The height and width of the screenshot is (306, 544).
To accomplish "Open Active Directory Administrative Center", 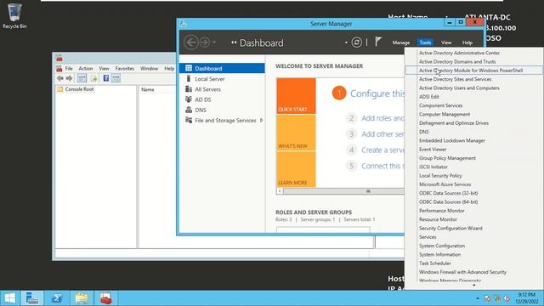I will [459, 53].
